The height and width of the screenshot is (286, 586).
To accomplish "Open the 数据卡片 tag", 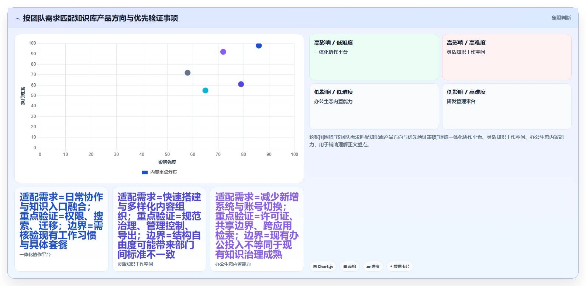I will (x=400, y=266).
